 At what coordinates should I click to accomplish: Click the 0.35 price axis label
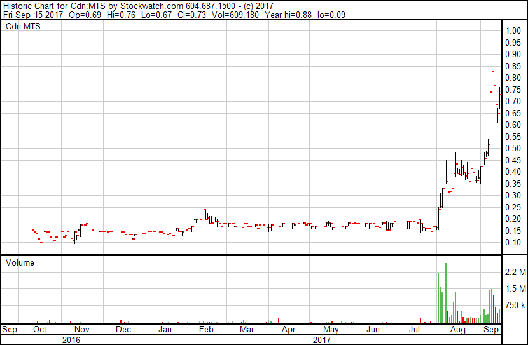513,184
